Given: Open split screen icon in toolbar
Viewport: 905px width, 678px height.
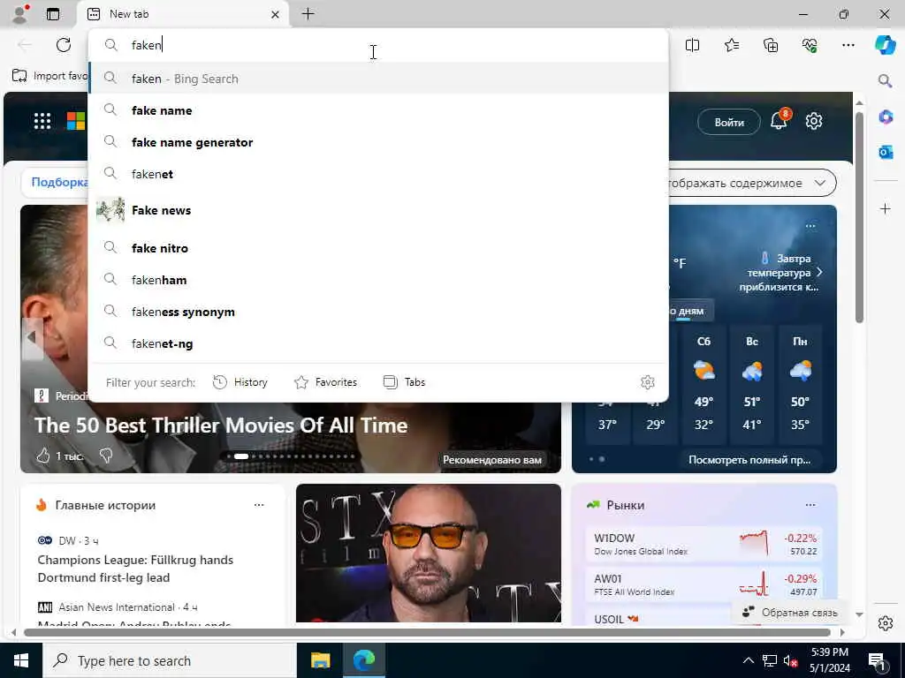Looking at the screenshot, I should pos(692,45).
